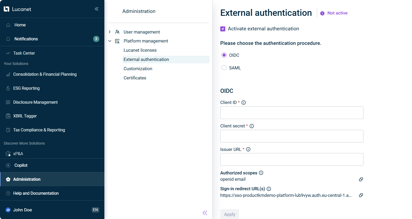Copy the authorized scopes value
The image size is (412, 219).
[361, 179]
